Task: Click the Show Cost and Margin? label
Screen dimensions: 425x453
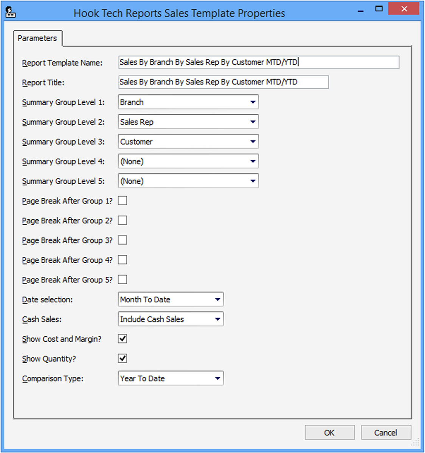Action: tap(62, 339)
